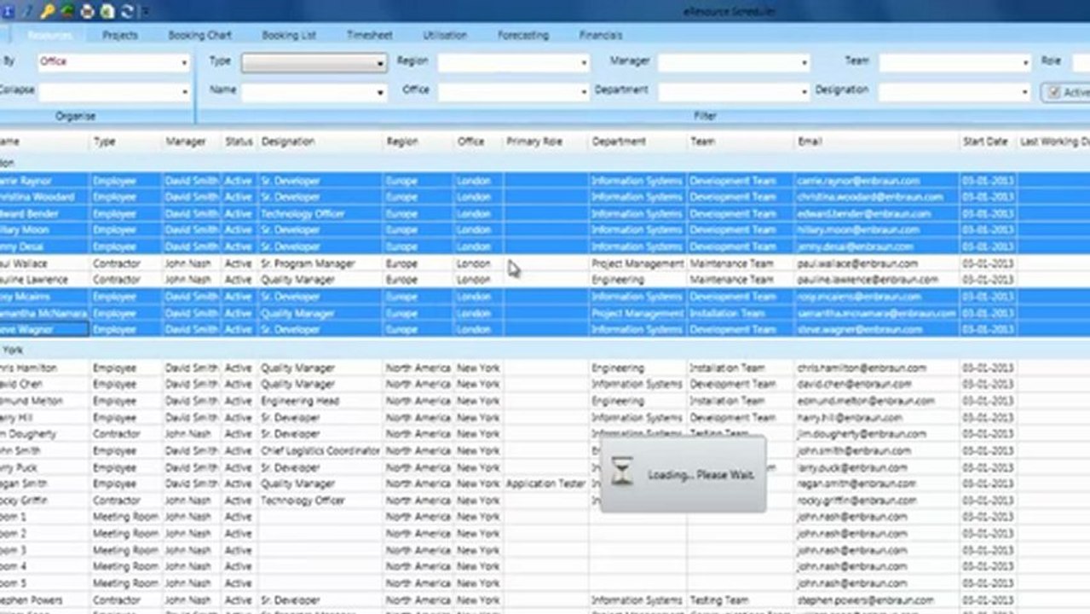The width and height of the screenshot is (1090, 614).
Task: Click hillary.moon@enbraun.com email cell
Action: [x=877, y=230]
